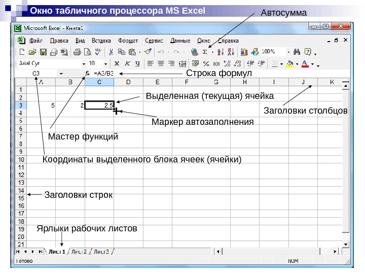Sort descending with the Я-A arrow icon

[231, 52]
